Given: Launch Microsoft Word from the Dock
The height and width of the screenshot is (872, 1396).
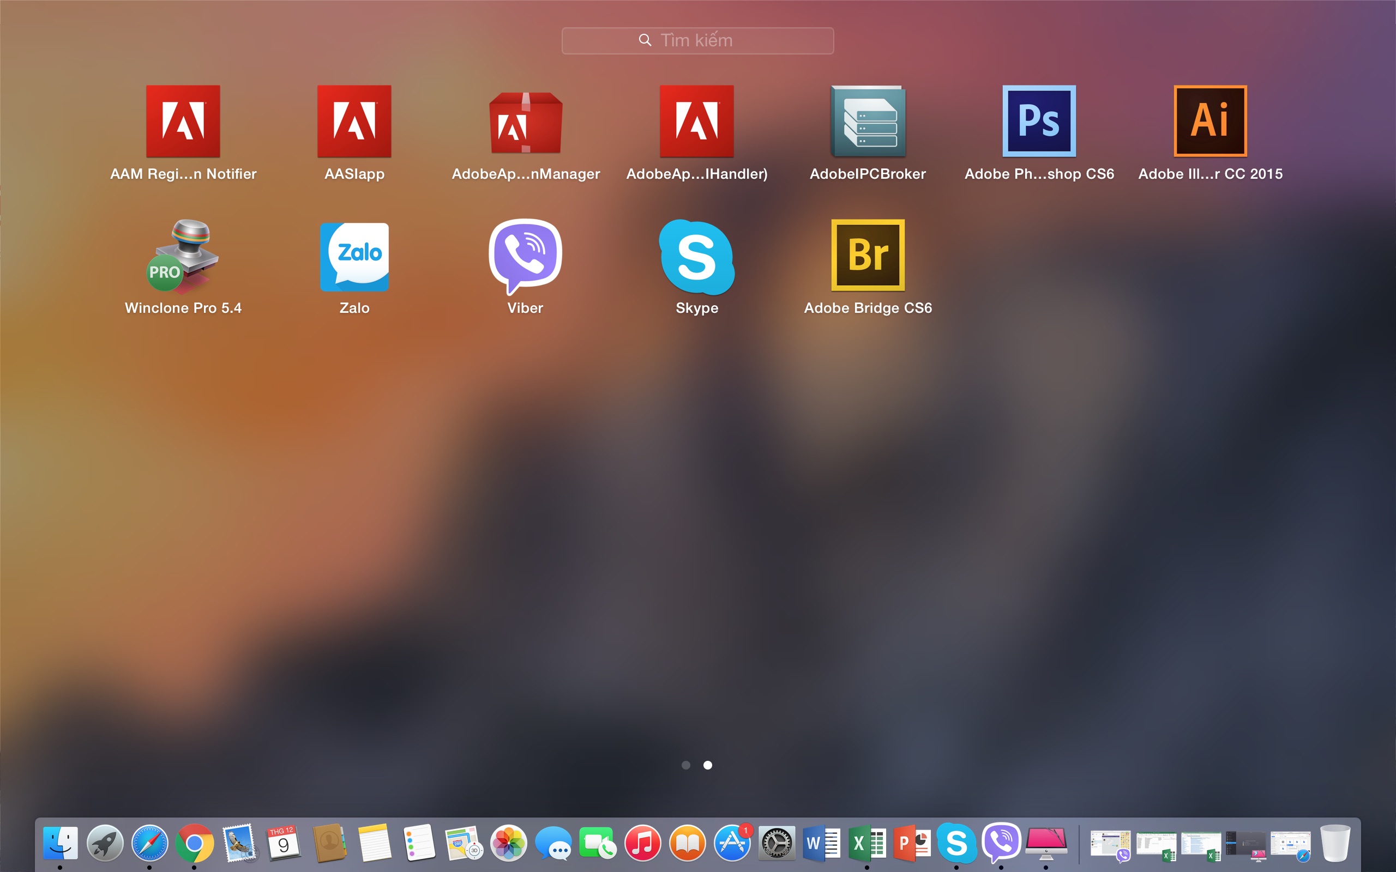Looking at the screenshot, I should (x=821, y=843).
